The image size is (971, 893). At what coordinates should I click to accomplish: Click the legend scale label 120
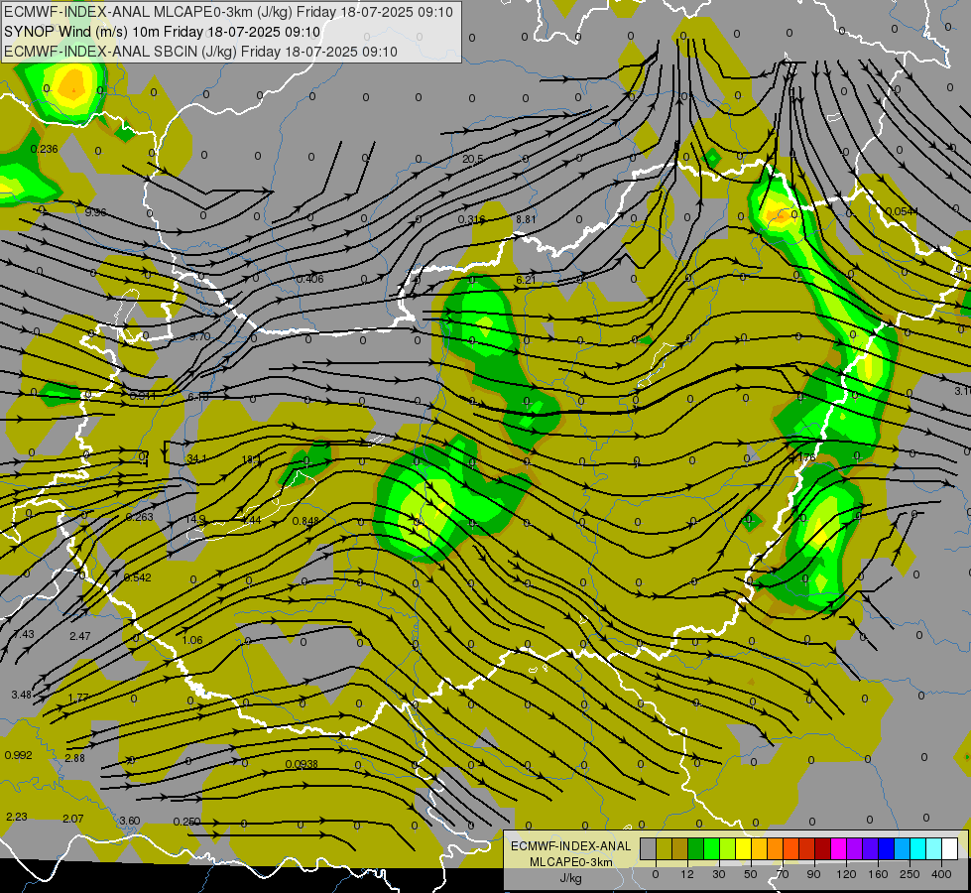[846, 874]
